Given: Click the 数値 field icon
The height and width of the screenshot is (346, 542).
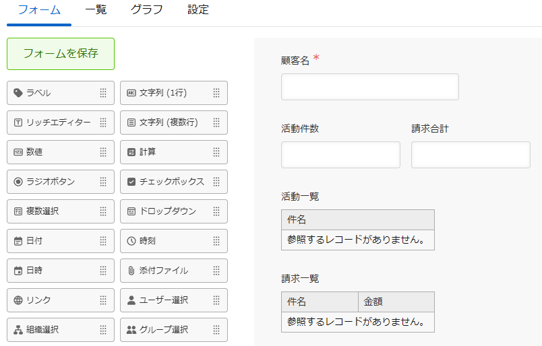Looking at the screenshot, I should [18, 152].
